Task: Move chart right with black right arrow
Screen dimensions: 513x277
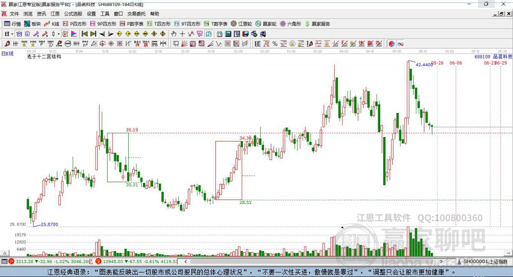Action: click(x=111, y=33)
